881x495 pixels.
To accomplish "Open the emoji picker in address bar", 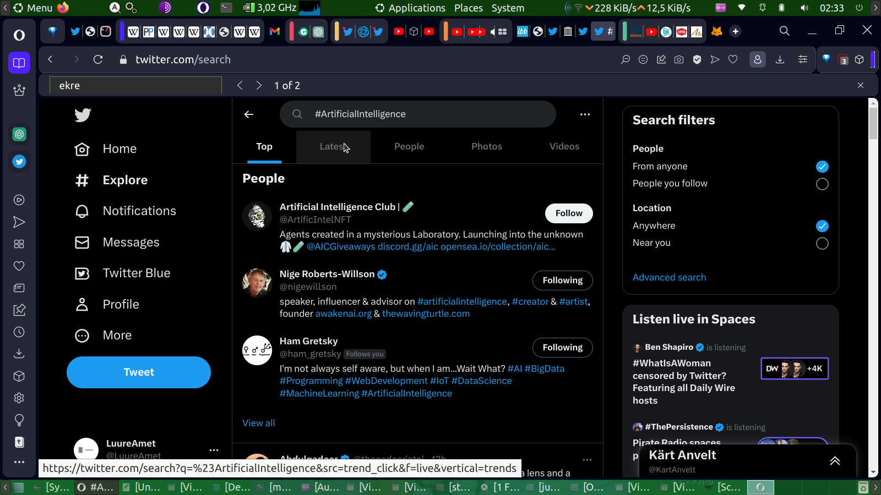I will (643, 59).
